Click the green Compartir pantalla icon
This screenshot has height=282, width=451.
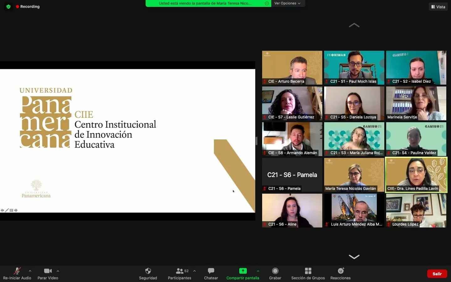coord(243,271)
